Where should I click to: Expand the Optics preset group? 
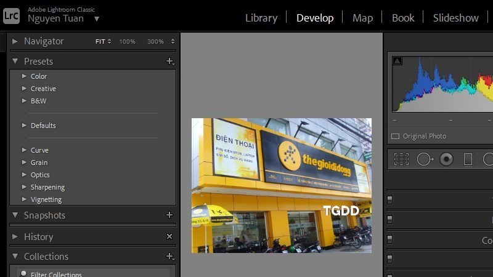[24, 175]
